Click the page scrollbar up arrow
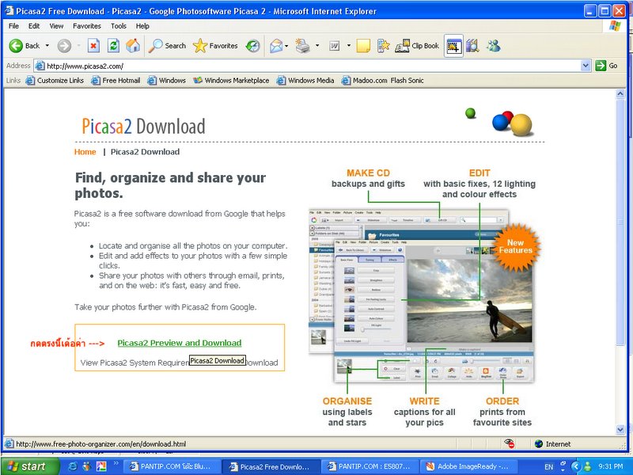Screen dimensions: 633x475 click(620, 93)
